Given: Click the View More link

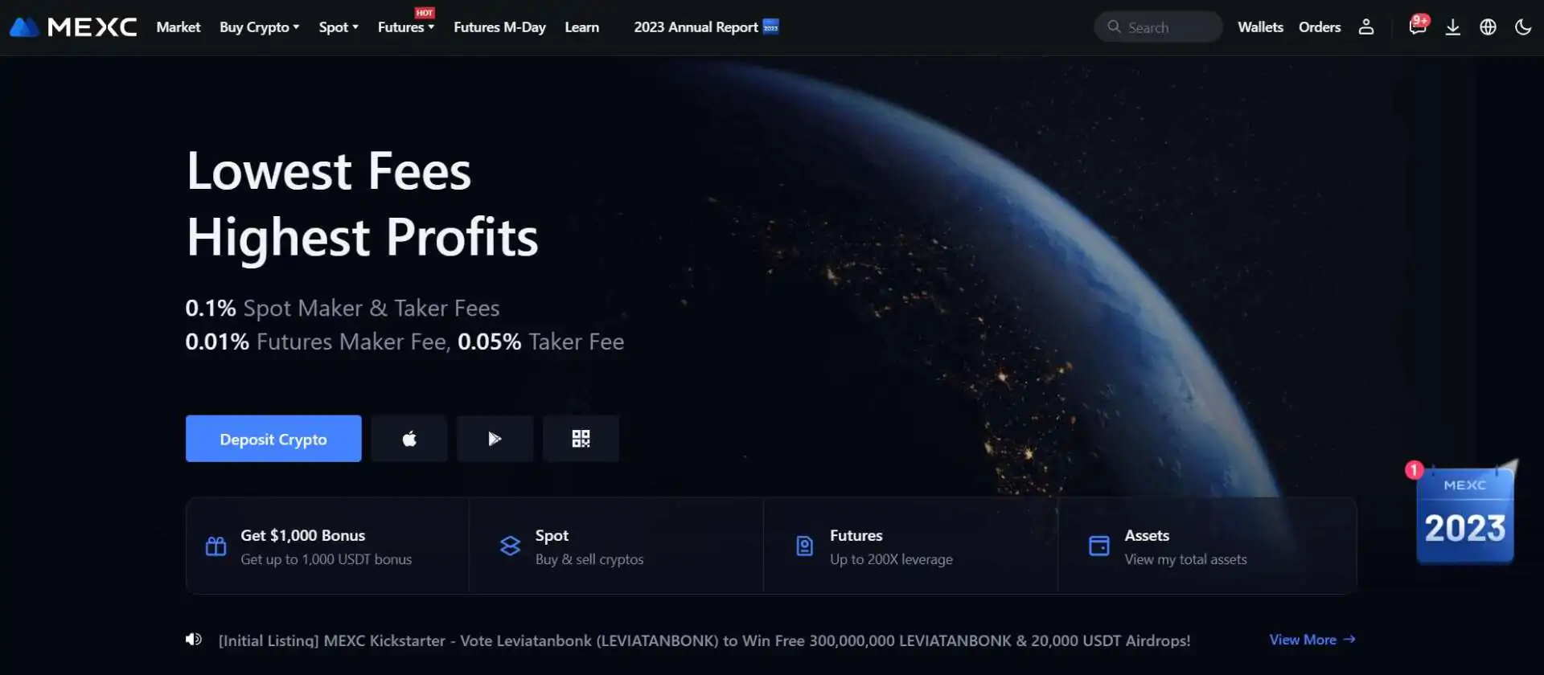Looking at the screenshot, I should [1312, 640].
